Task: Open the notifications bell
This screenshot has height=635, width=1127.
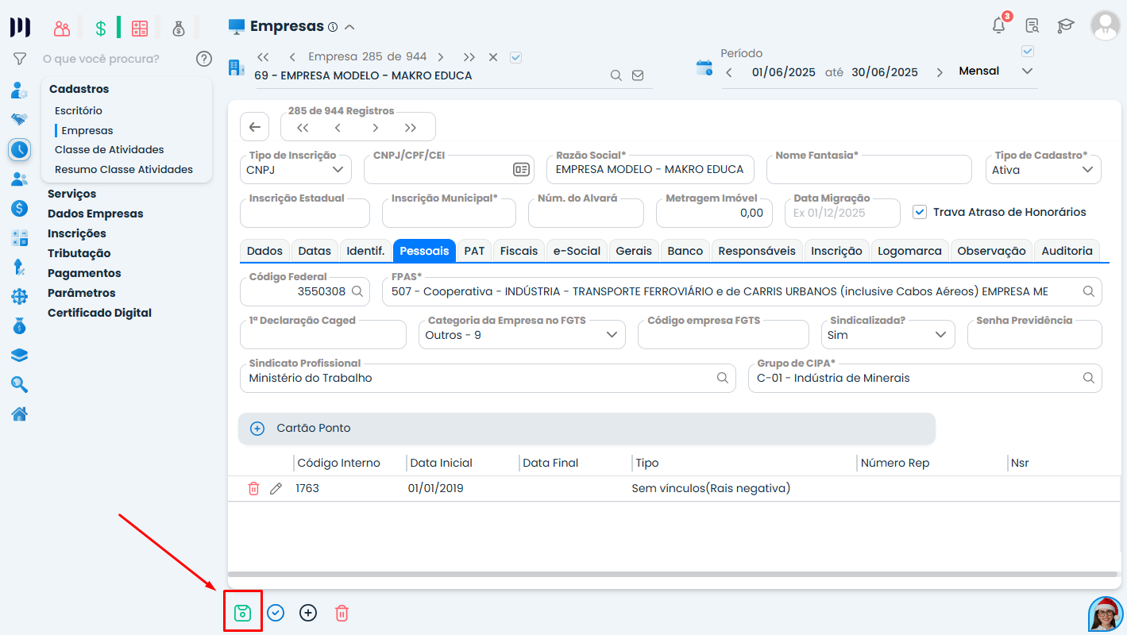Action: tap(999, 25)
